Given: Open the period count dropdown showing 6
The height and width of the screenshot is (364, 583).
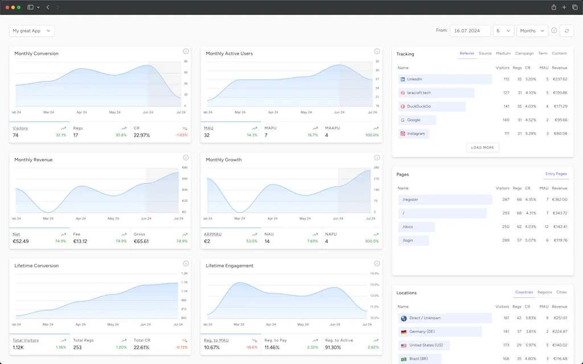Looking at the screenshot, I should tap(503, 31).
